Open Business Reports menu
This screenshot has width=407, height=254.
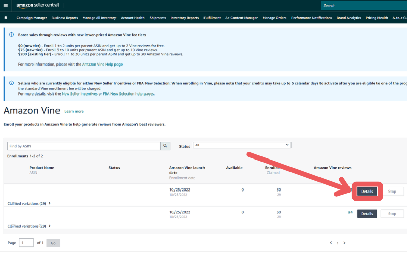click(65, 18)
